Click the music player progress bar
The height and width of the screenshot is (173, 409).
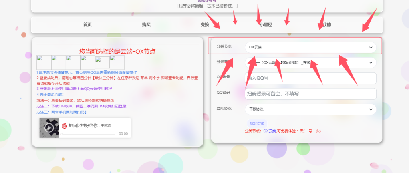(x=88, y=134)
